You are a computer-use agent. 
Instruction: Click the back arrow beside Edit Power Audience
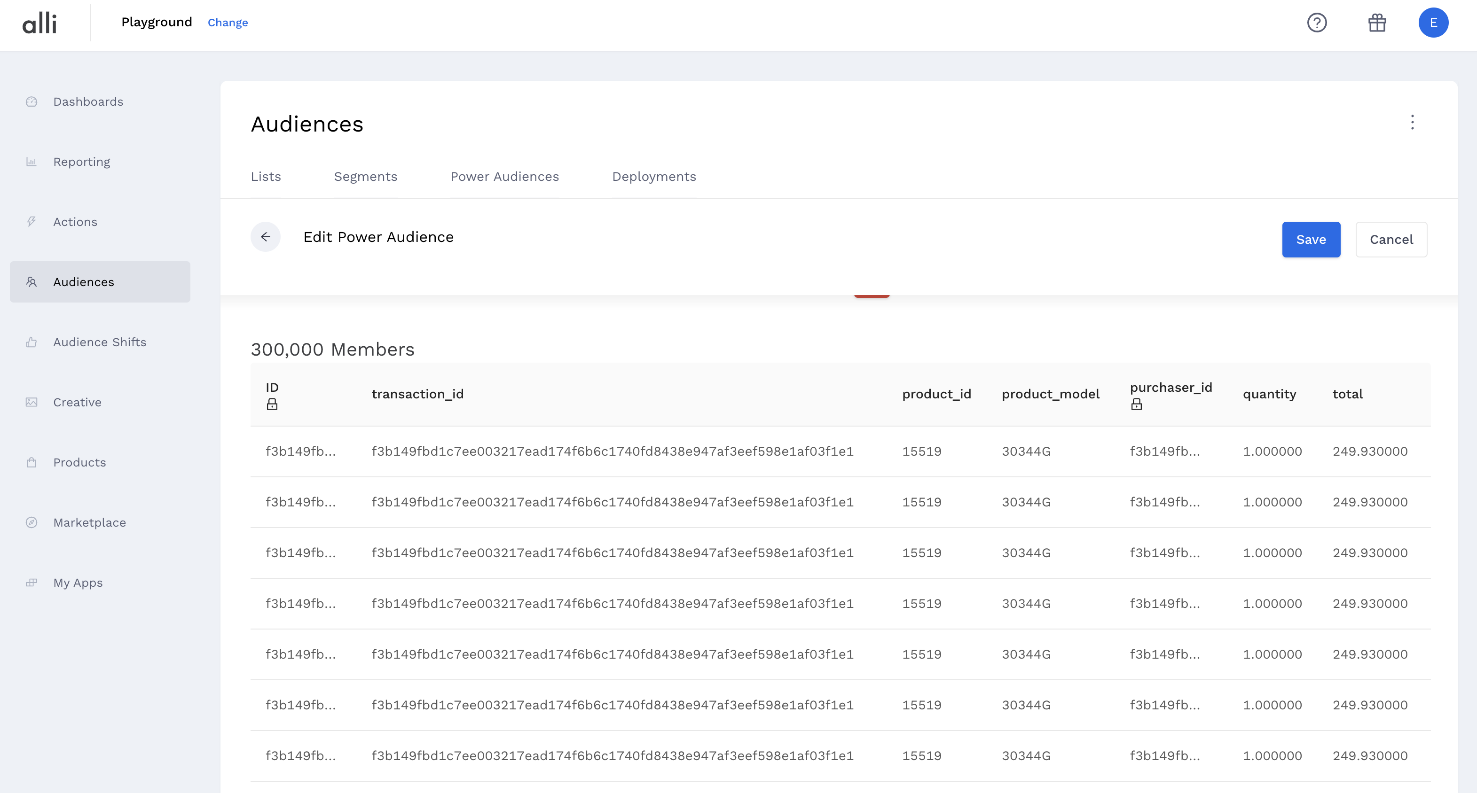tap(266, 237)
